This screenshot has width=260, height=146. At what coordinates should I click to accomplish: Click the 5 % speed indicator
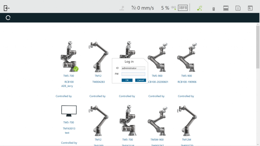point(165,8)
